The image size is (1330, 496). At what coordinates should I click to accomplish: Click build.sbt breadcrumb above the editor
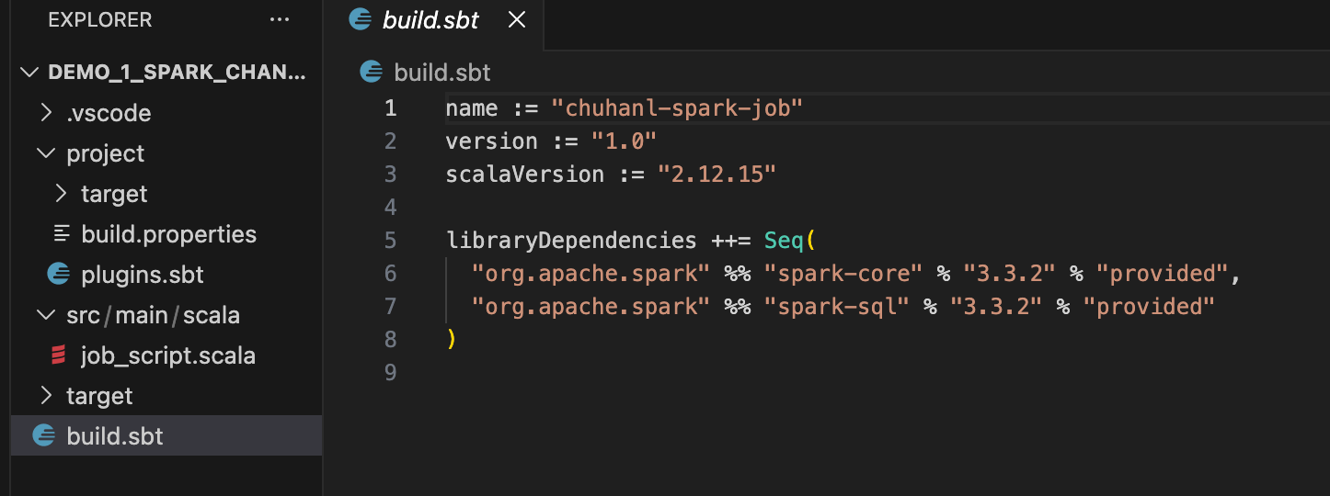click(441, 73)
